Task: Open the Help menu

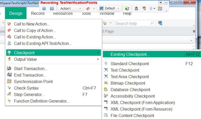Action: tap(127, 13)
